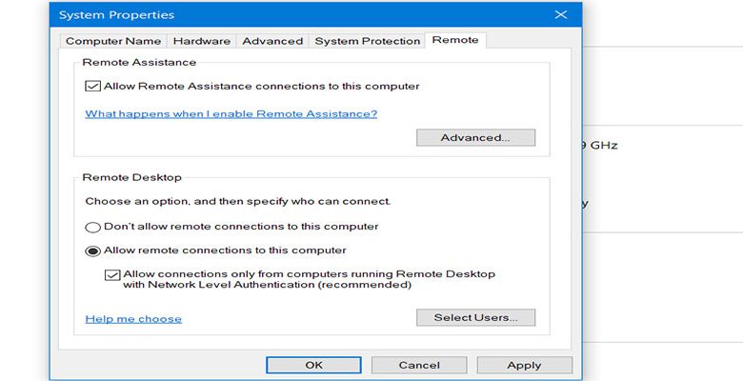743x381 pixels.
Task: Switch to the Computer Name tab
Action: click(113, 41)
